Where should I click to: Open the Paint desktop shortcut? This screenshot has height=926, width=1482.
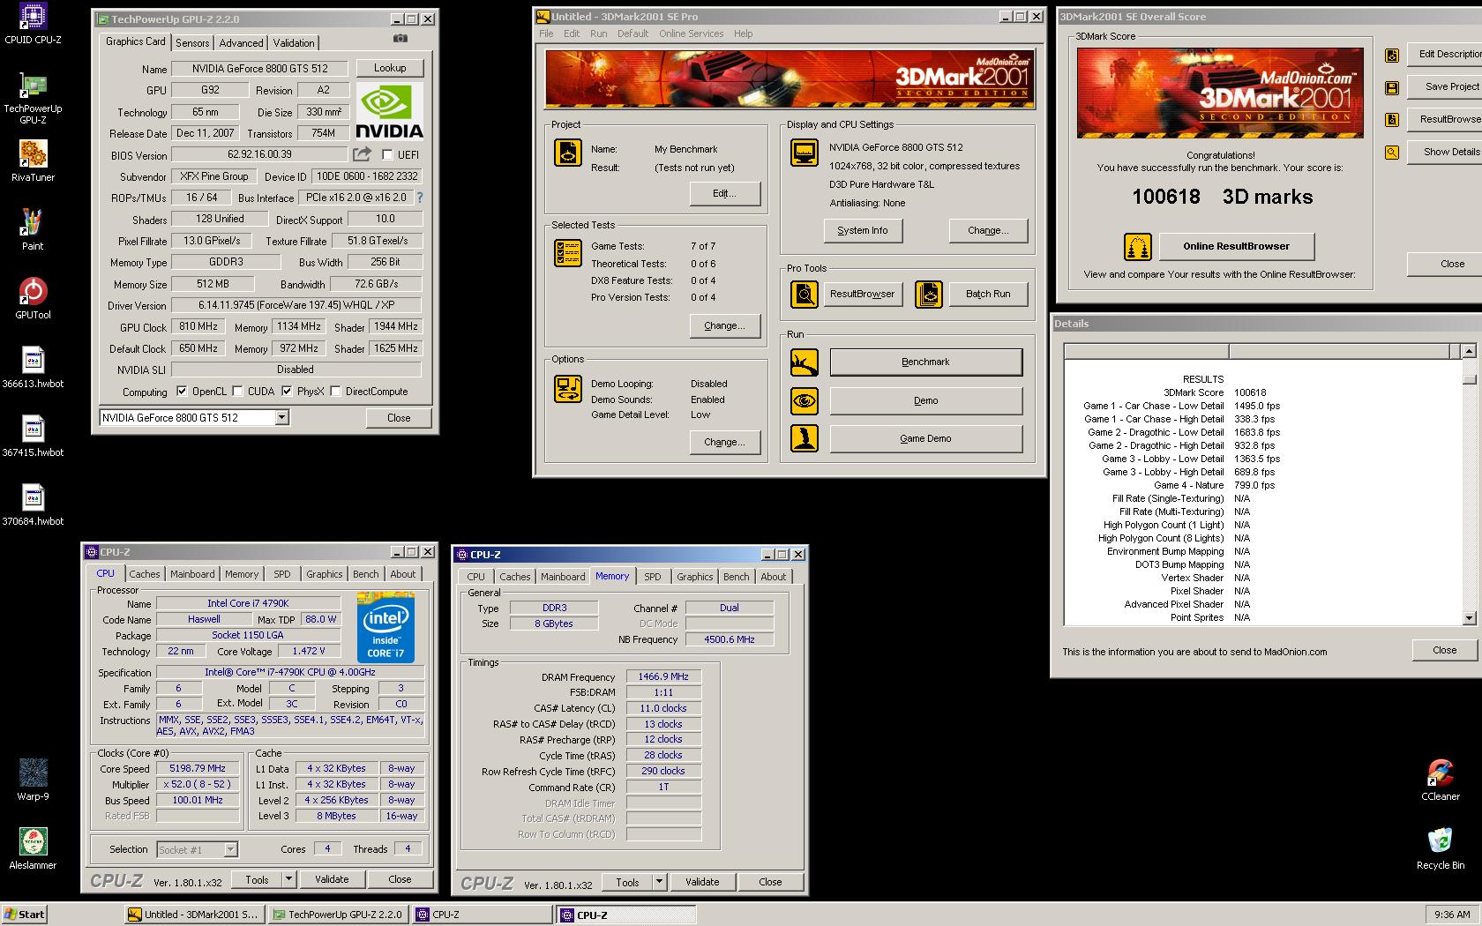click(33, 222)
